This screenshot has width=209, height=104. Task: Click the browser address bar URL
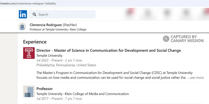[x=28, y=3]
